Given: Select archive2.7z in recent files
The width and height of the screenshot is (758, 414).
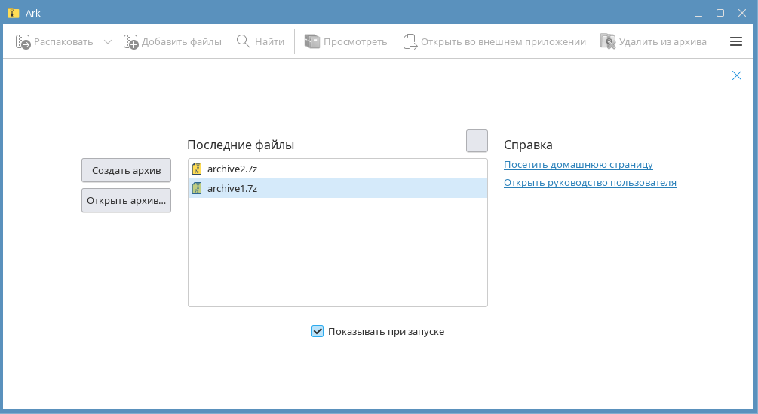Looking at the screenshot, I should [x=232, y=169].
